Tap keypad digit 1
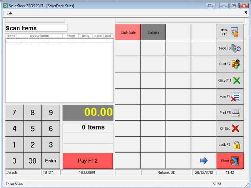This screenshot has height=188, width=251. click(14, 145)
